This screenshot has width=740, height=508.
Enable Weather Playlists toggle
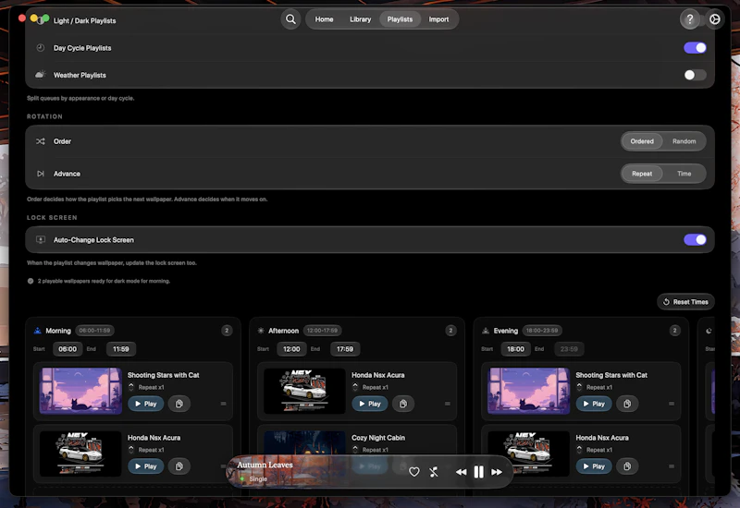coord(695,75)
